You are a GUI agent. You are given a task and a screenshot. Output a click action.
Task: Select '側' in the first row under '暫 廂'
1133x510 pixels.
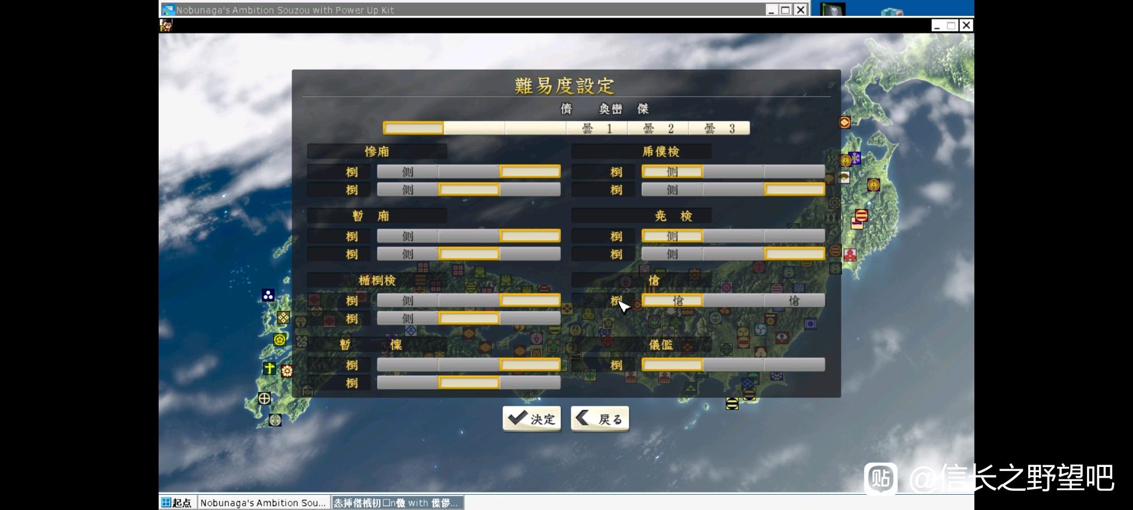[x=408, y=236]
